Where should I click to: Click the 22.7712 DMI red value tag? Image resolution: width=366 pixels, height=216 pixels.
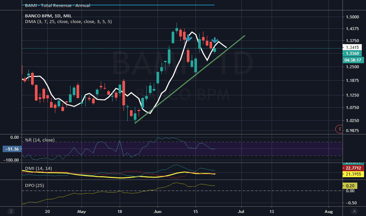(x=353, y=168)
